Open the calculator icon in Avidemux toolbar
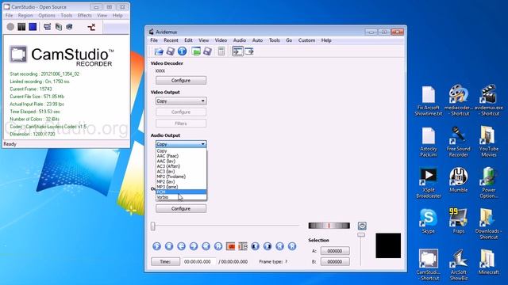The height and width of the screenshot is (285, 508). click(221, 51)
